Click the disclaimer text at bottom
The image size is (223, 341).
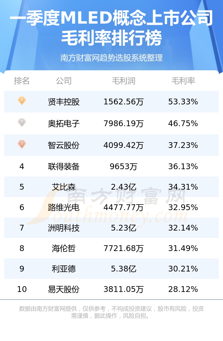111,312
